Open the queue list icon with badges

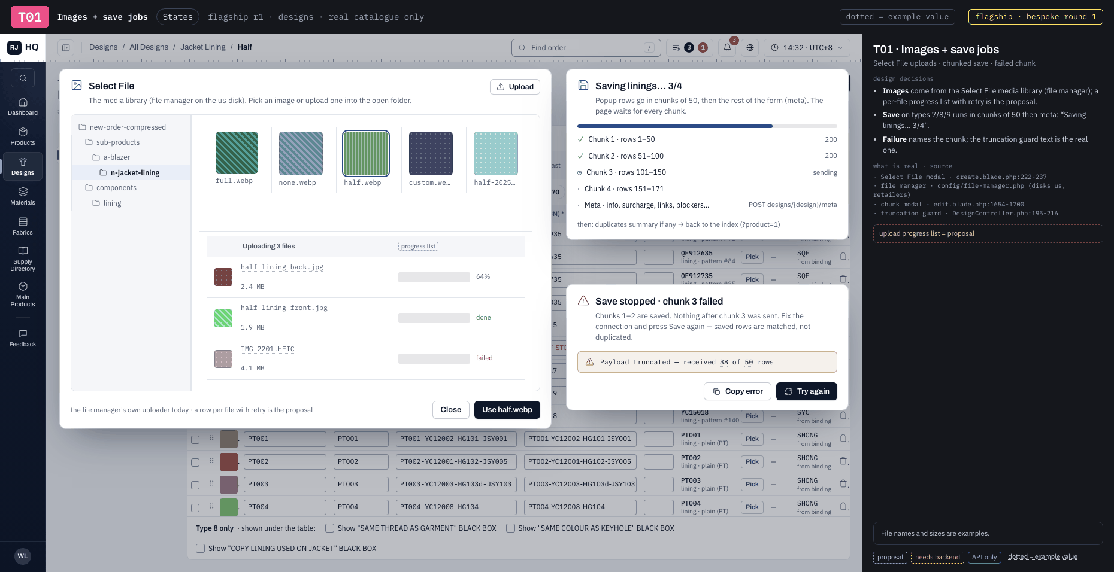point(689,47)
